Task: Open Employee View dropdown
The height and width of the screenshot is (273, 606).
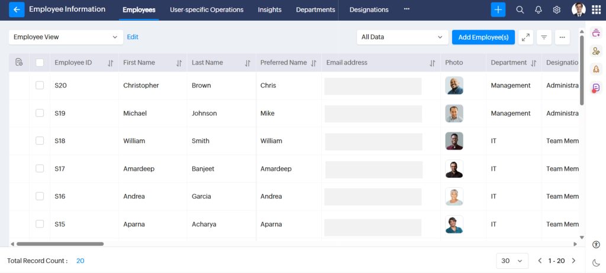Action: pos(66,37)
